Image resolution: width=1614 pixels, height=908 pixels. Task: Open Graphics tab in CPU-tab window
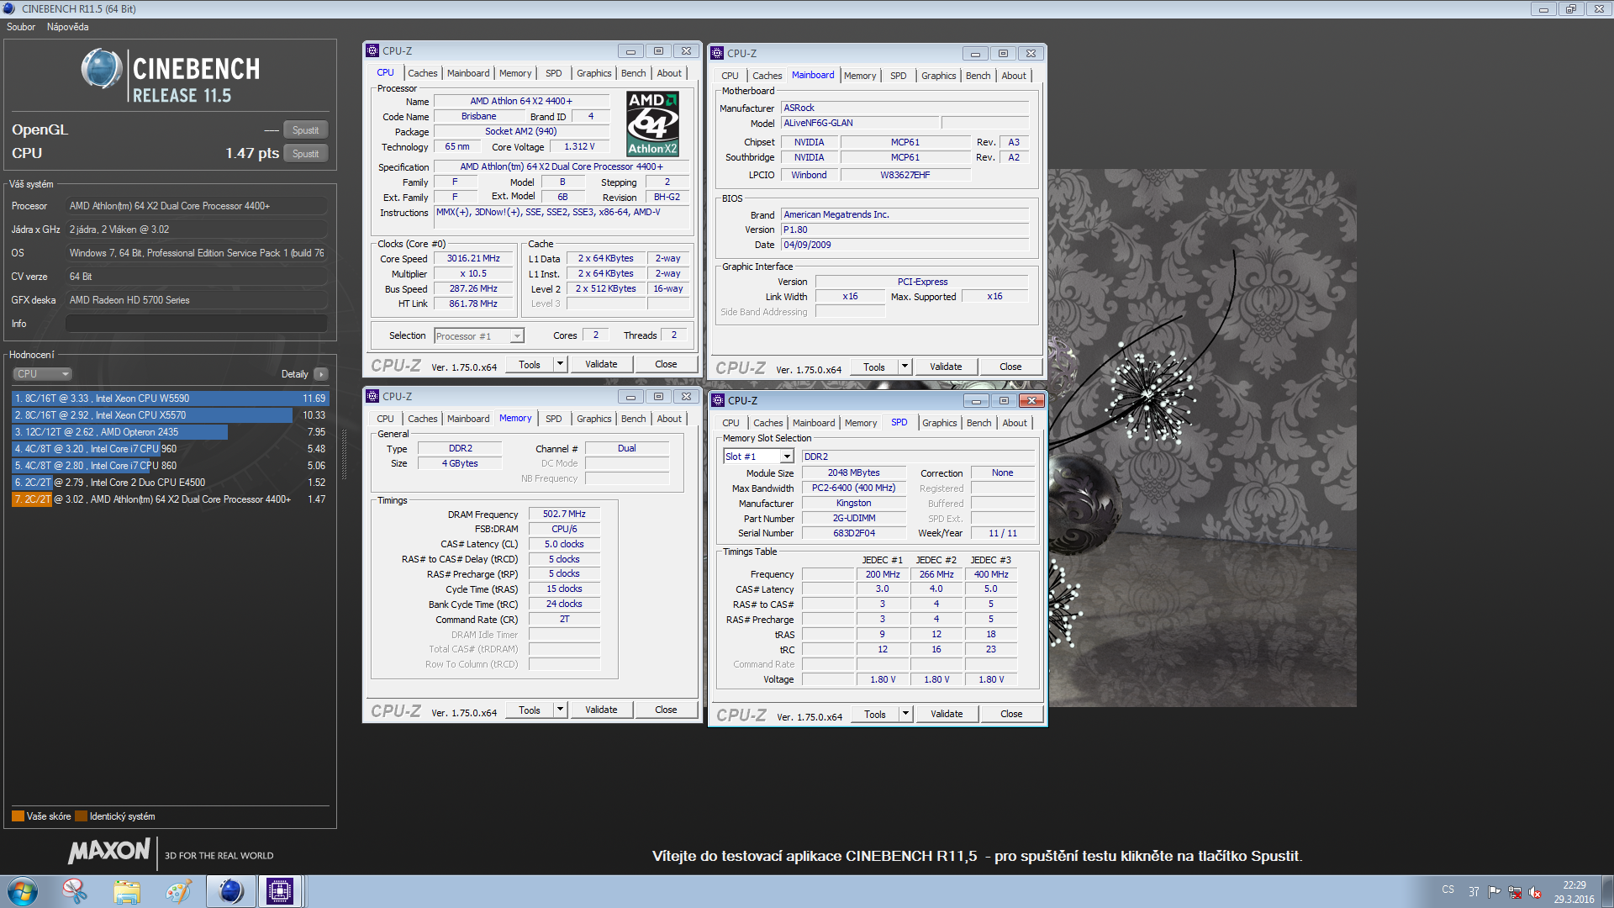(593, 73)
